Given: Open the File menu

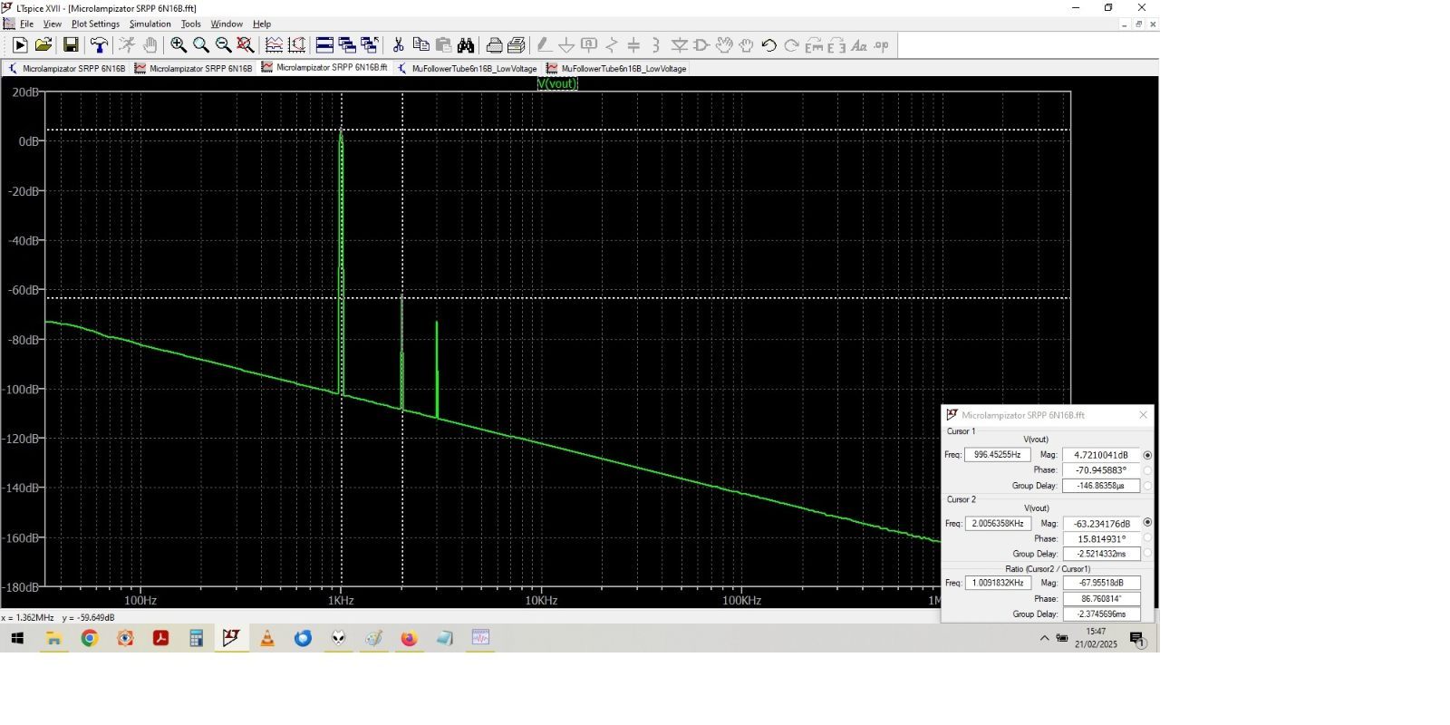Looking at the screenshot, I should pos(26,24).
